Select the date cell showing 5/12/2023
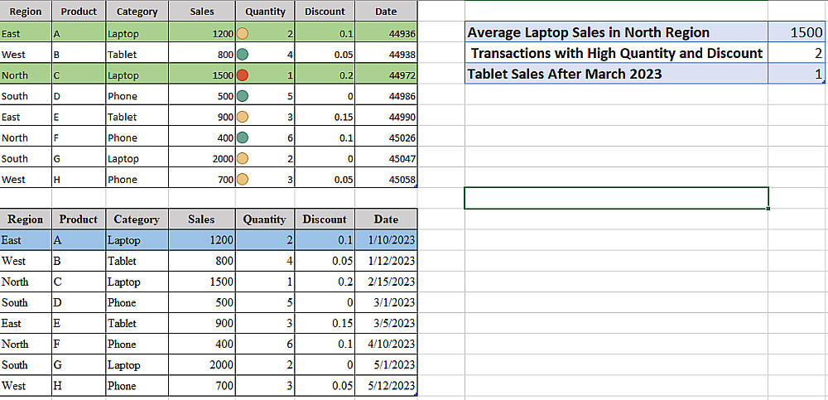Image resolution: width=828 pixels, height=400 pixels. point(386,385)
